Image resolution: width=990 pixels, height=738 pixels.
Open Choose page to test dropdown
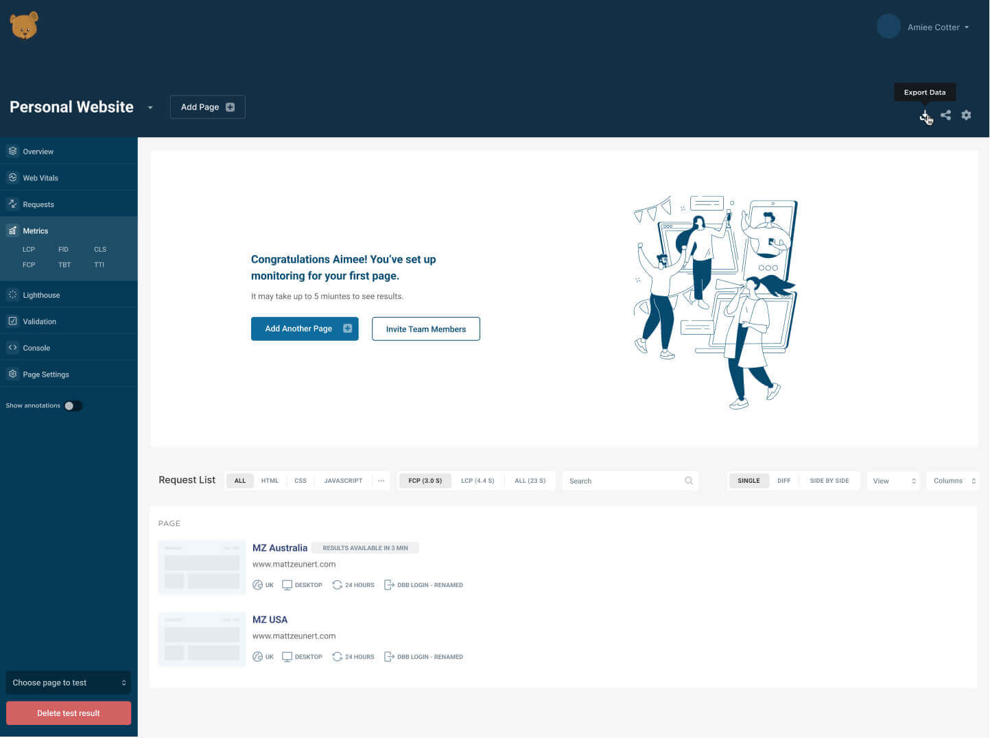[69, 683]
